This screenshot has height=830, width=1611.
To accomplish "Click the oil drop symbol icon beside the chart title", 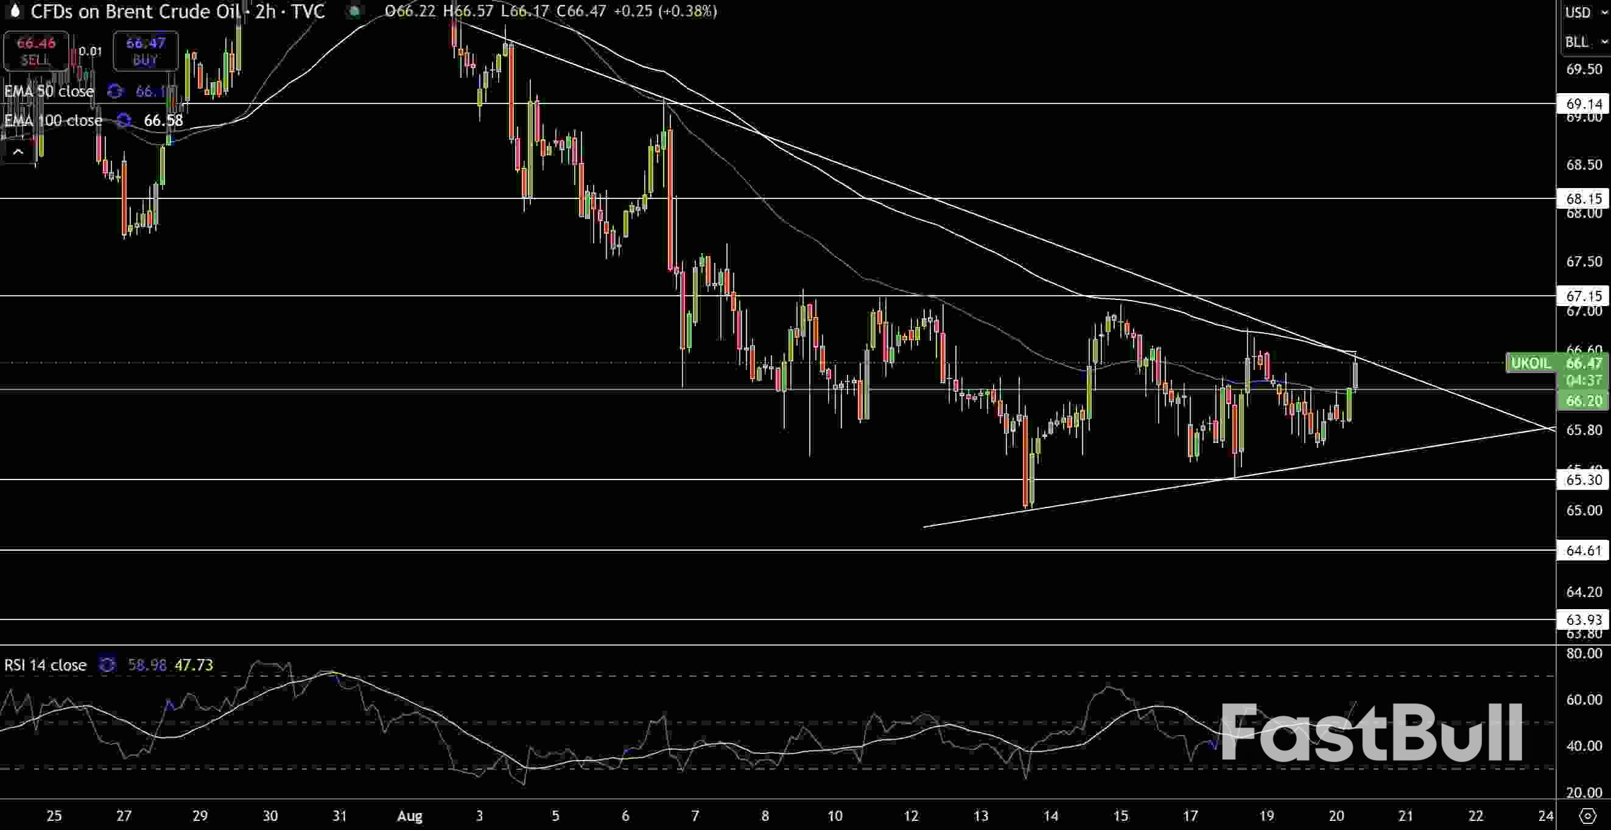I will (15, 11).
